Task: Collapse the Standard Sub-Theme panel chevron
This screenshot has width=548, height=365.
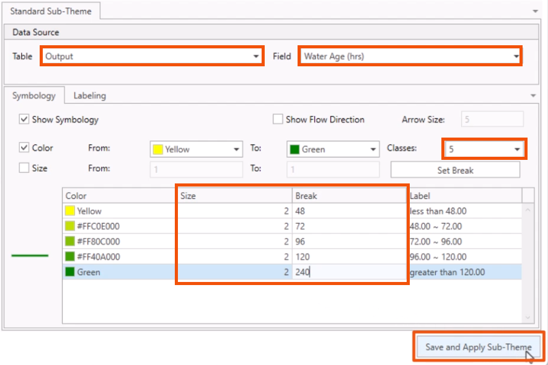Action: [x=534, y=11]
